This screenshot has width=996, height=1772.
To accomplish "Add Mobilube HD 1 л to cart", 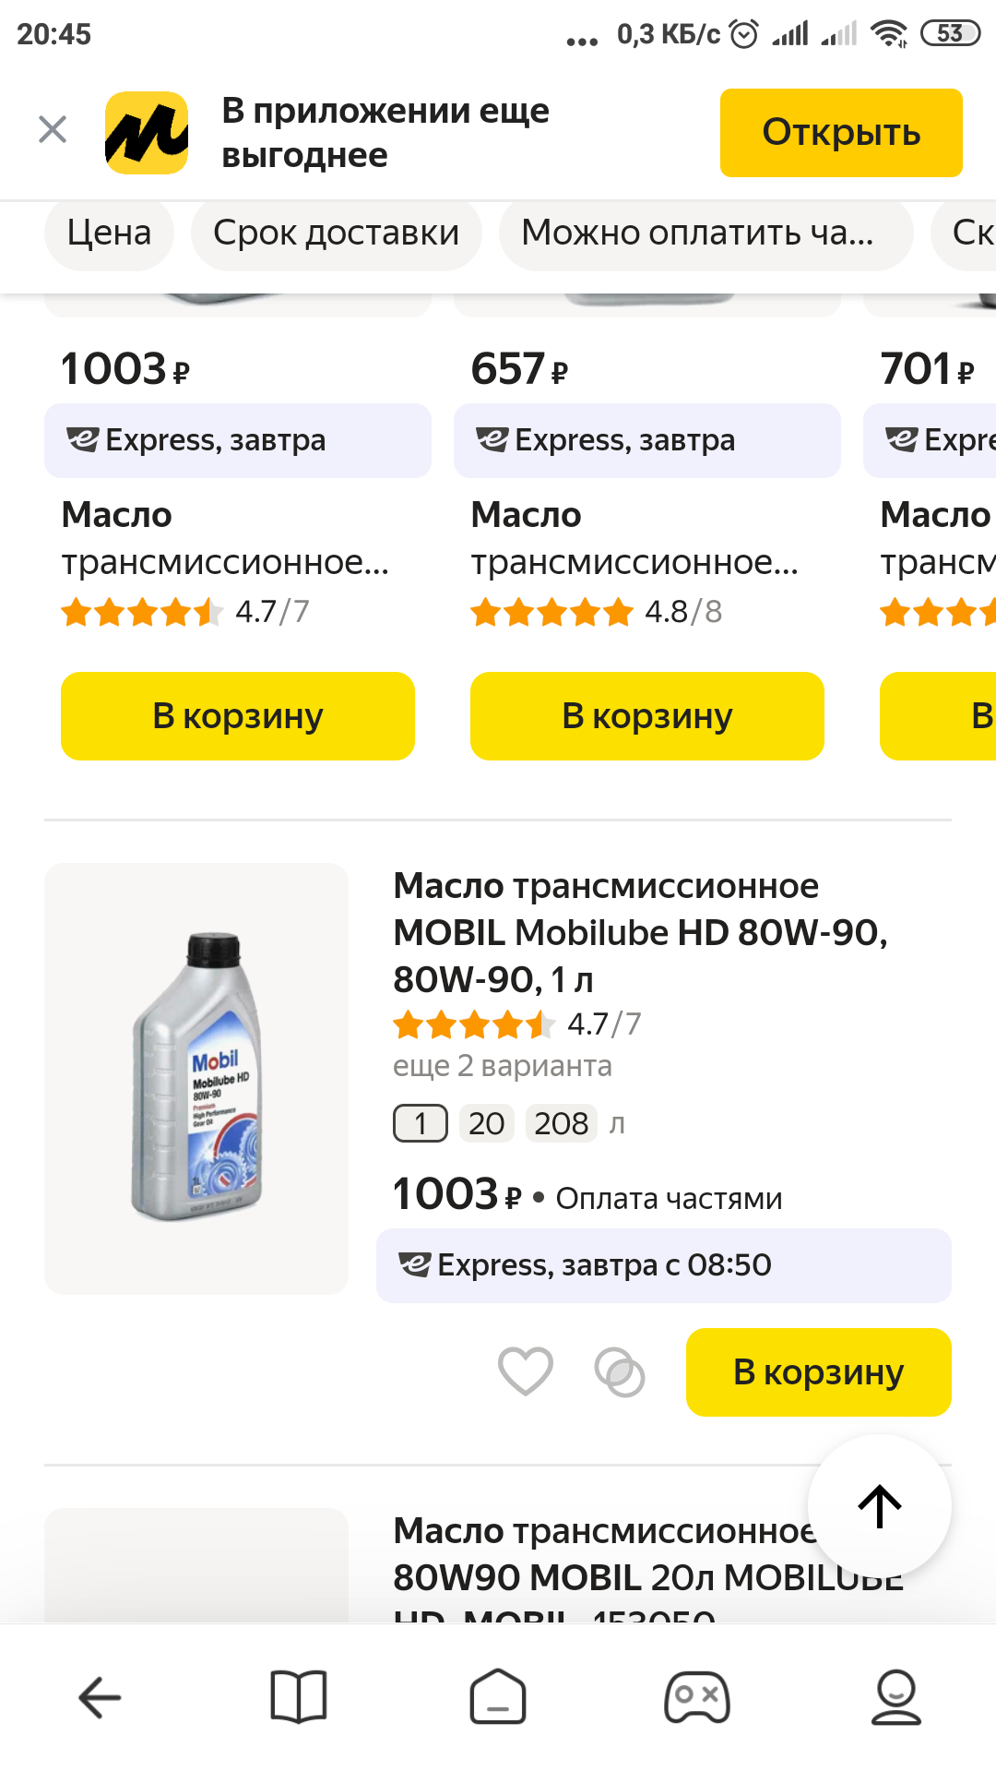I will 818,1372.
